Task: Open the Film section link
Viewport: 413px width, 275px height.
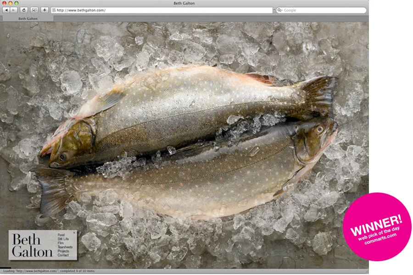Action: pos(61,243)
